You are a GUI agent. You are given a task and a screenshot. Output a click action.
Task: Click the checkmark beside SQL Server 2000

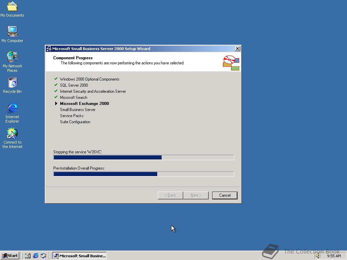pos(56,85)
